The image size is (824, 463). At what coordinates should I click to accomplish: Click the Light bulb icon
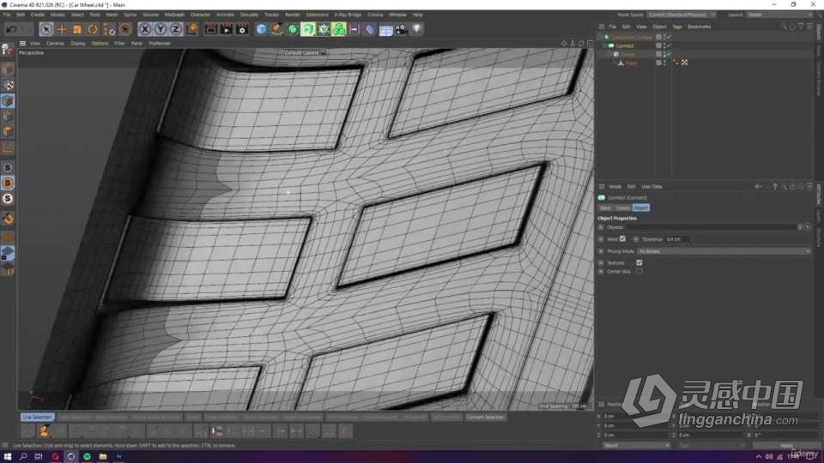(x=417, y=29)
